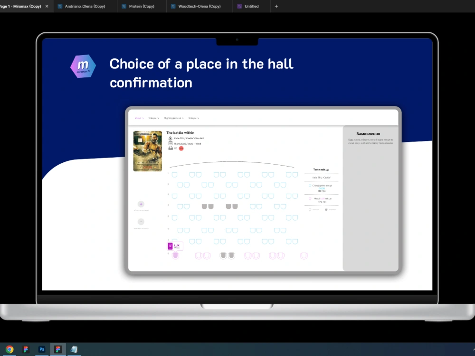Open Photoshop from the taskbar
This screenshot has width=475, height=356.
42,349
